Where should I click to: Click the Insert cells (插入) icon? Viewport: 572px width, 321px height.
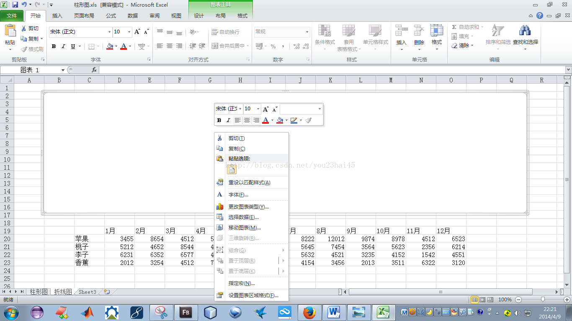(401, 30)
